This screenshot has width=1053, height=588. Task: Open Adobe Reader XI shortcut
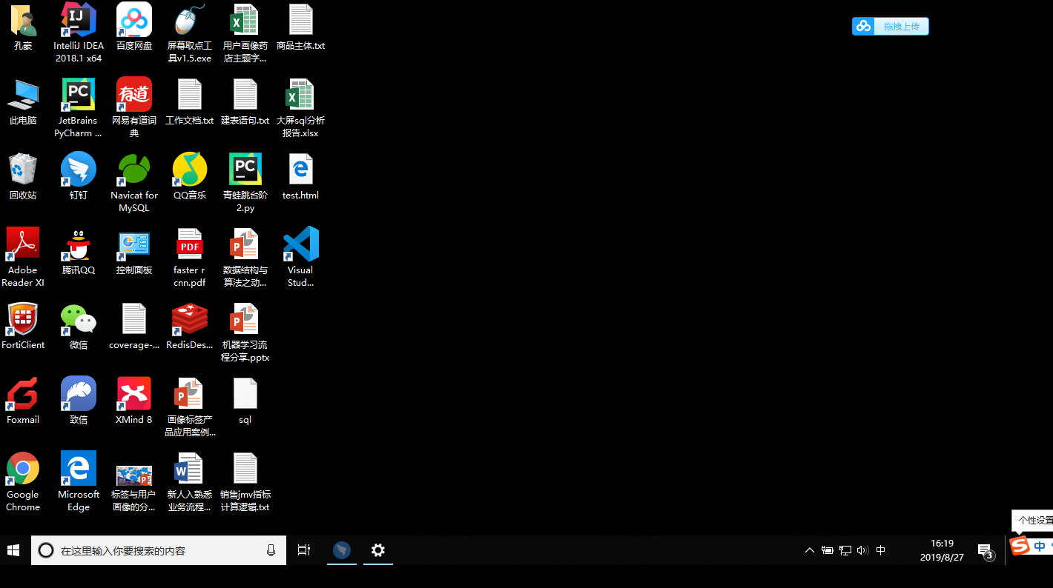[23, 257]
